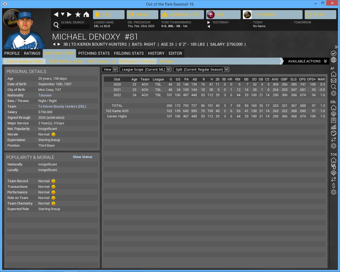Open the EBL league home icon
340x272 pixels.
click(334, 108)
